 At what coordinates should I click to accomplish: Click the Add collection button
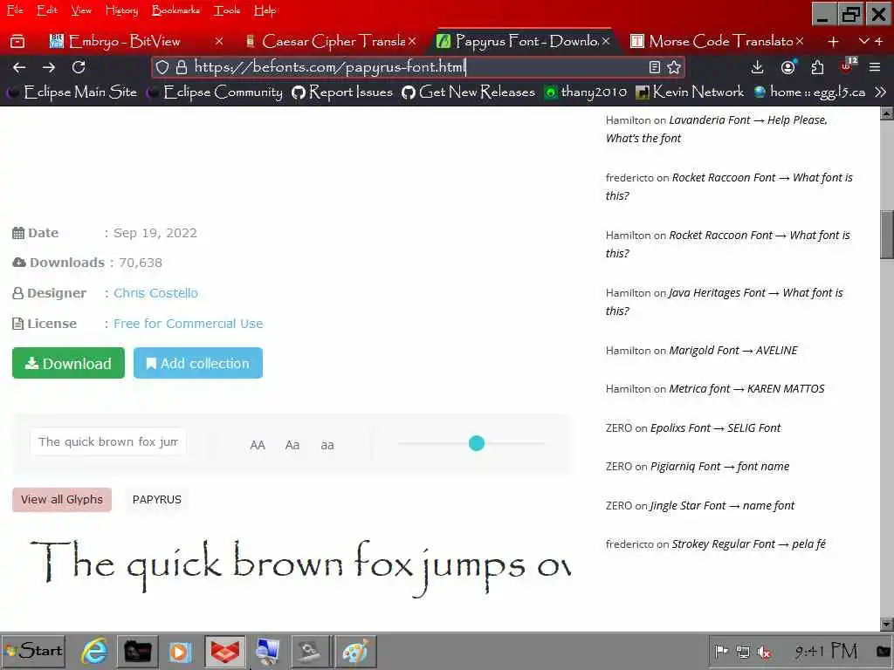[198, 363]
